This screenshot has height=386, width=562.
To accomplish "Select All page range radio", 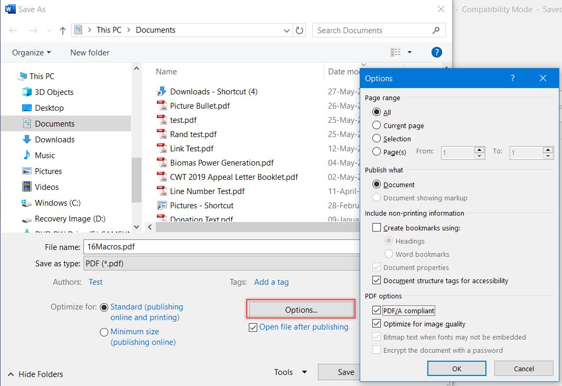I will tap(376, 112).
